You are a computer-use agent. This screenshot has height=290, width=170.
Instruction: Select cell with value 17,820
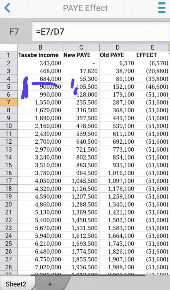81,71
